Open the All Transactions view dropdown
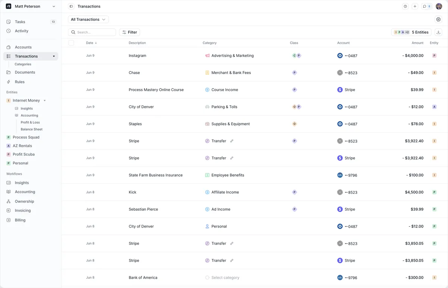 pyautogui.click(x=88, y=19)
